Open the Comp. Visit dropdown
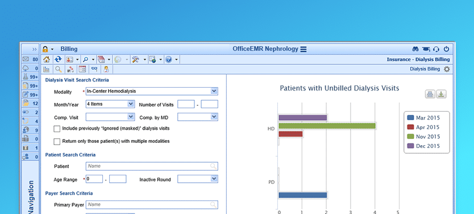474x214 pixels. tap(131, 117)
